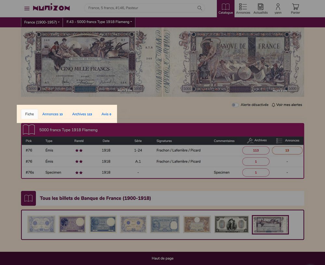Click the Numizon logo
Viewport: 325px width, 265px height.
click(51, 7)
